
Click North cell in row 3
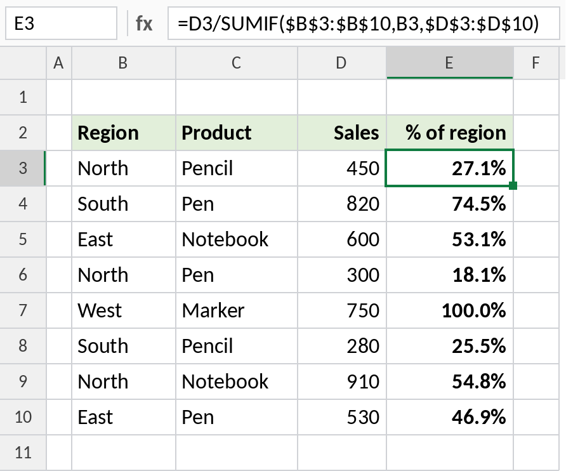click(x=124, y=168)
